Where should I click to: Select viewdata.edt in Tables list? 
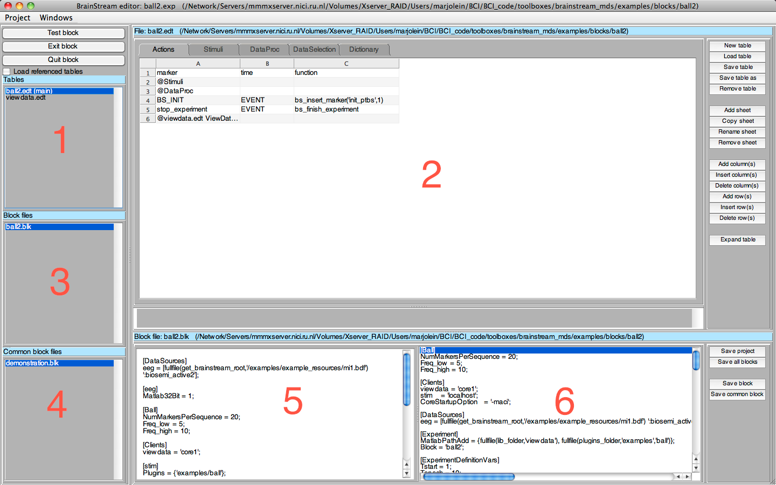[x=26, y=98]
